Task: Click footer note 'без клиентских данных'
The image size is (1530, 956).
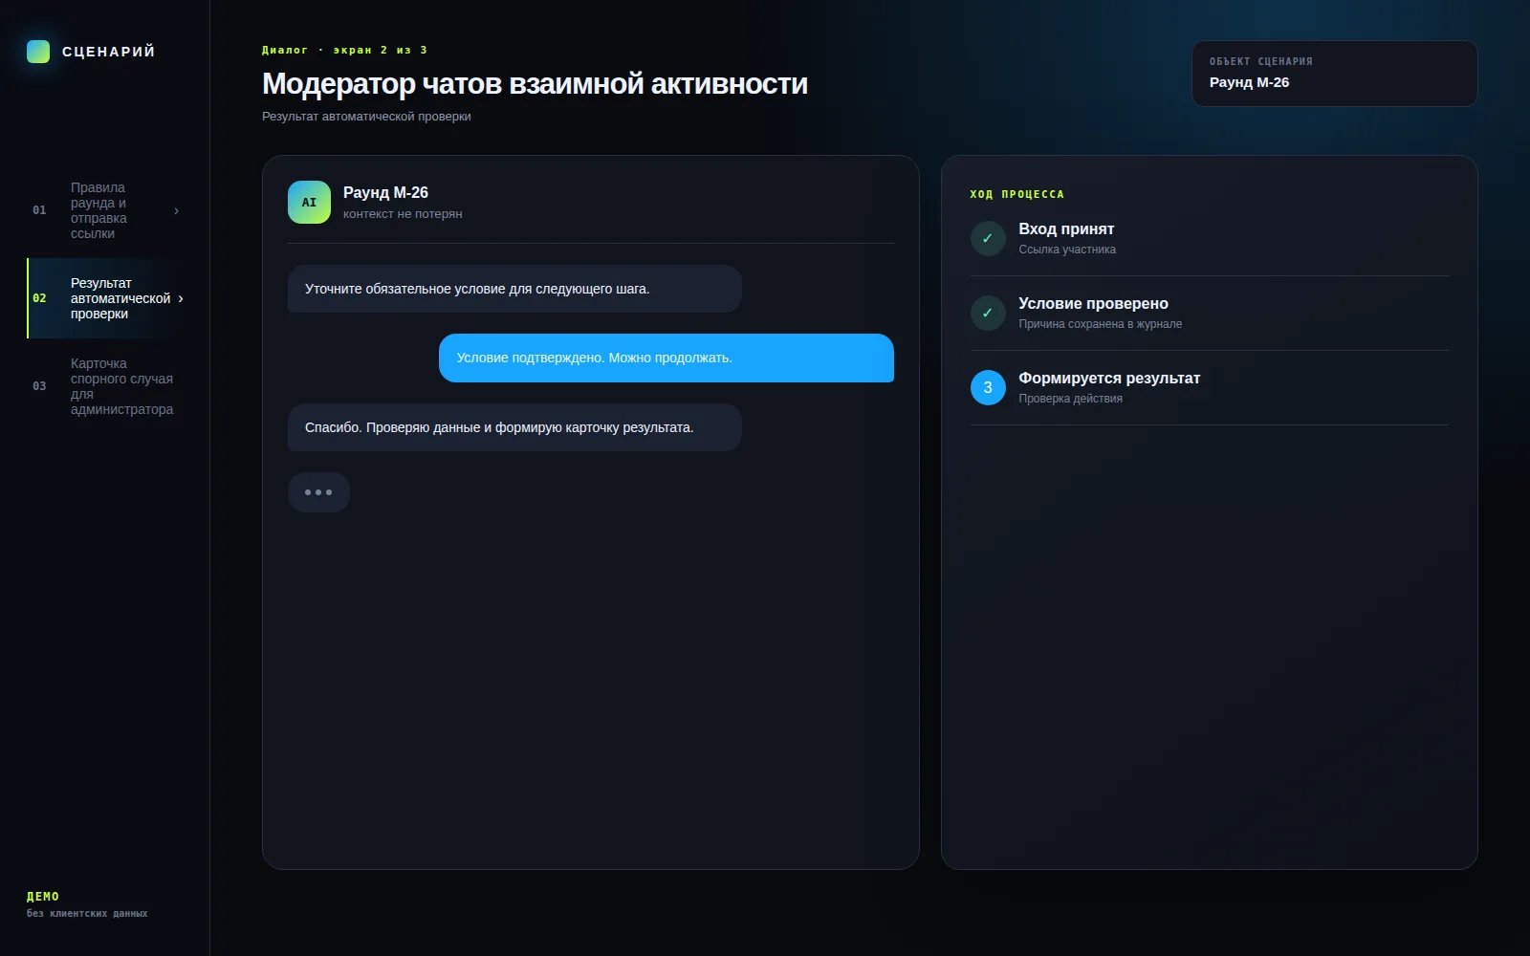Action: [x=87, y=914]
